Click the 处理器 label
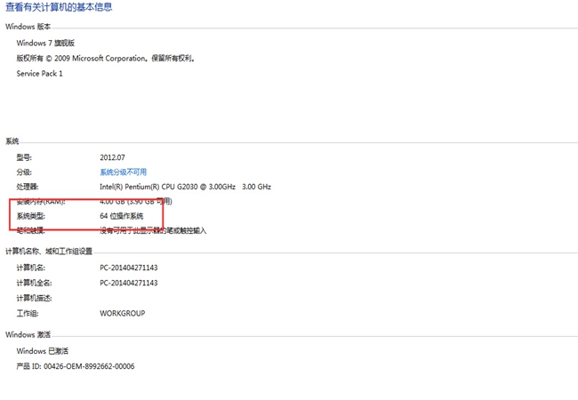Screen dimensions: 578x400 pyautogui.click(x=28, y=187)
